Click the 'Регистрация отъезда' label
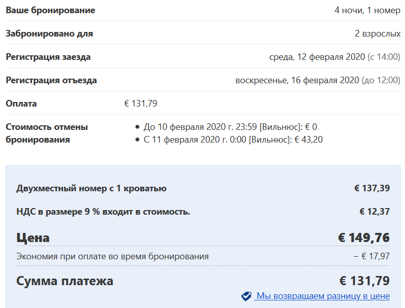 [x=51, y=80]
